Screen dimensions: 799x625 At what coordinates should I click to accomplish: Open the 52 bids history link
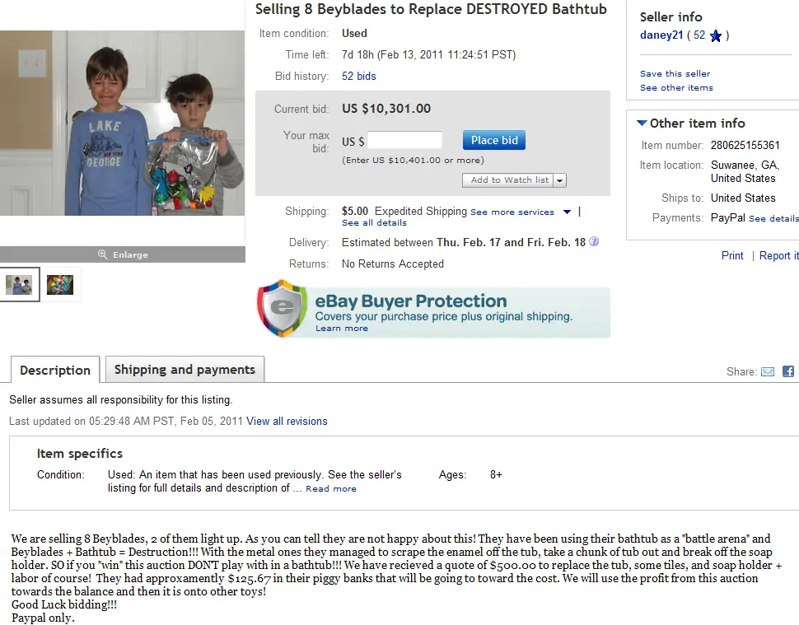pyautogui.click(x=359, y=77)
